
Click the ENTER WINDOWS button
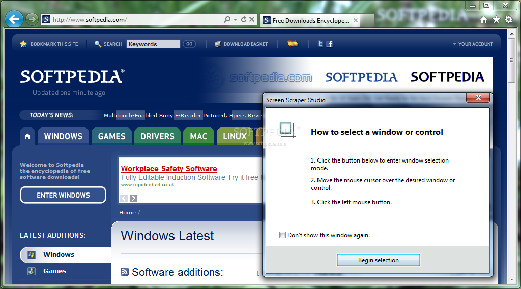[x=63, y=195]
